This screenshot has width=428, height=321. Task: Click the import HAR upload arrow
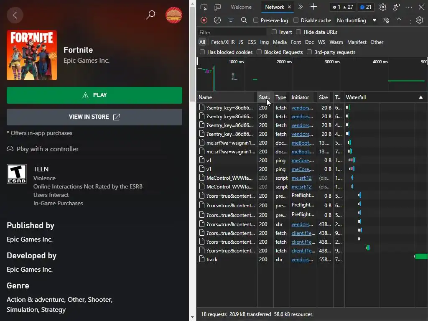[x=399, y=20]
